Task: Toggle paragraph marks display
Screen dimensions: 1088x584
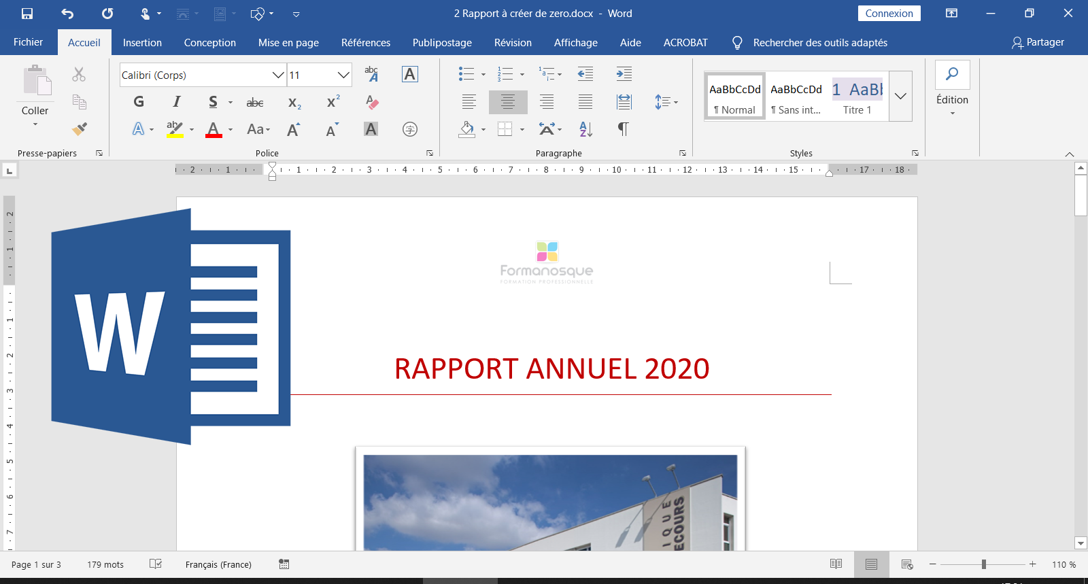Action: click(x=624, y=129)
